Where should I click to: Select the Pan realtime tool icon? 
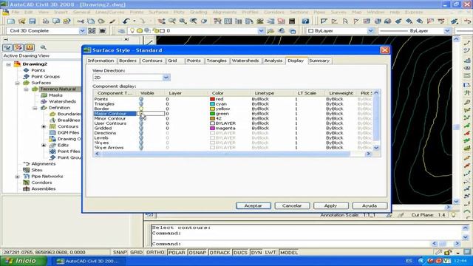coord(161,21)
